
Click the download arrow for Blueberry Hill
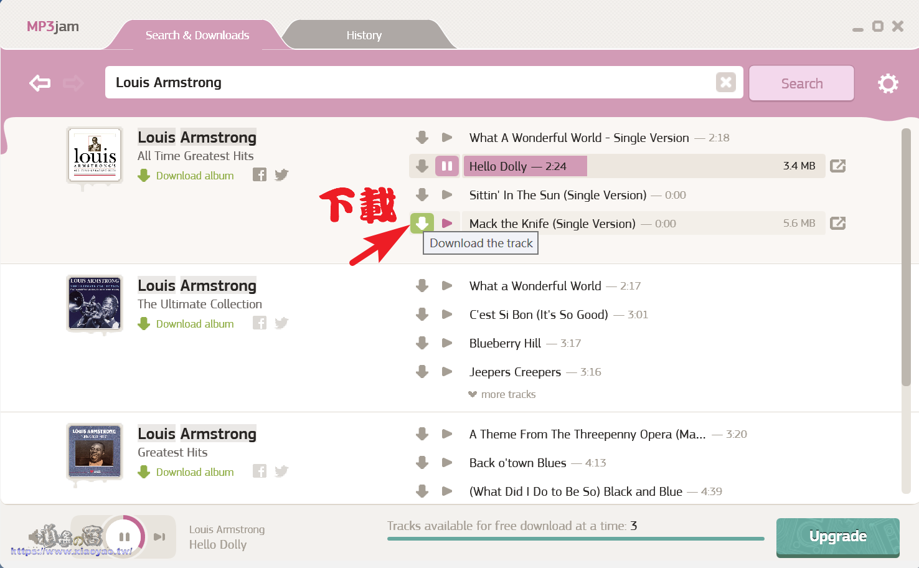(422, 343)
